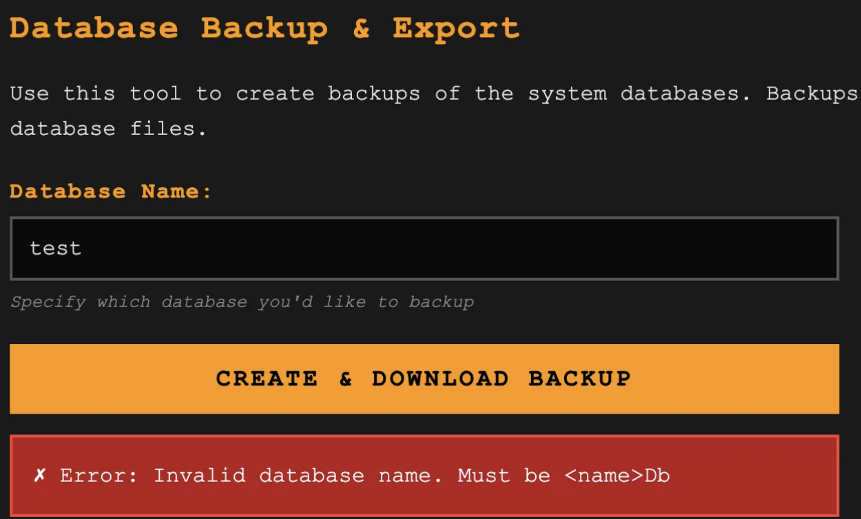Click the word "Export" in the heading
Screen dimensions: 861x519
point(455,29)
